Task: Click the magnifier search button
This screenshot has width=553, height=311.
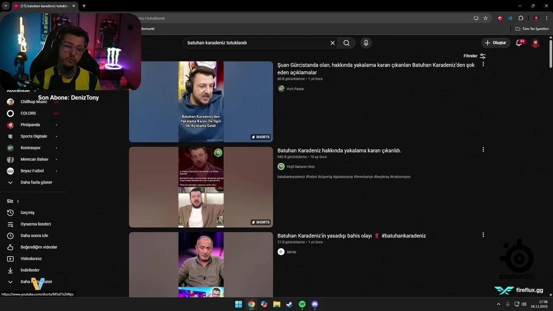Action: [x=346, y=43]
